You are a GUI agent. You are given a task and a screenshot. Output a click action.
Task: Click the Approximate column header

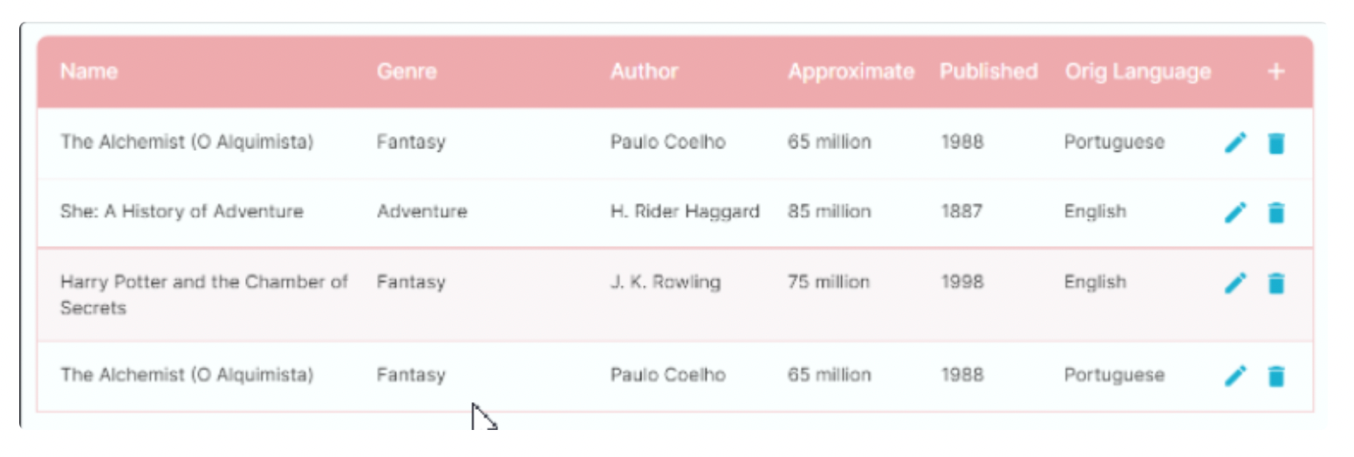pyautogui.click(x=851, y=72)
